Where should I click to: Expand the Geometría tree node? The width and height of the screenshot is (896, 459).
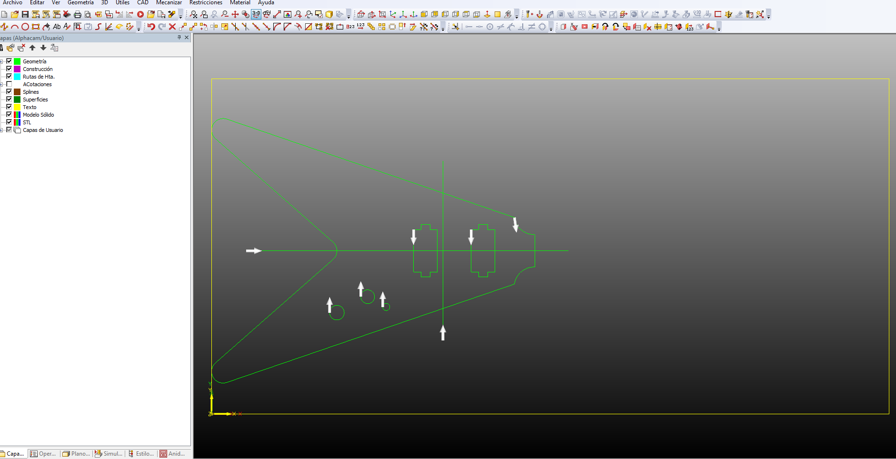(2, 61)
